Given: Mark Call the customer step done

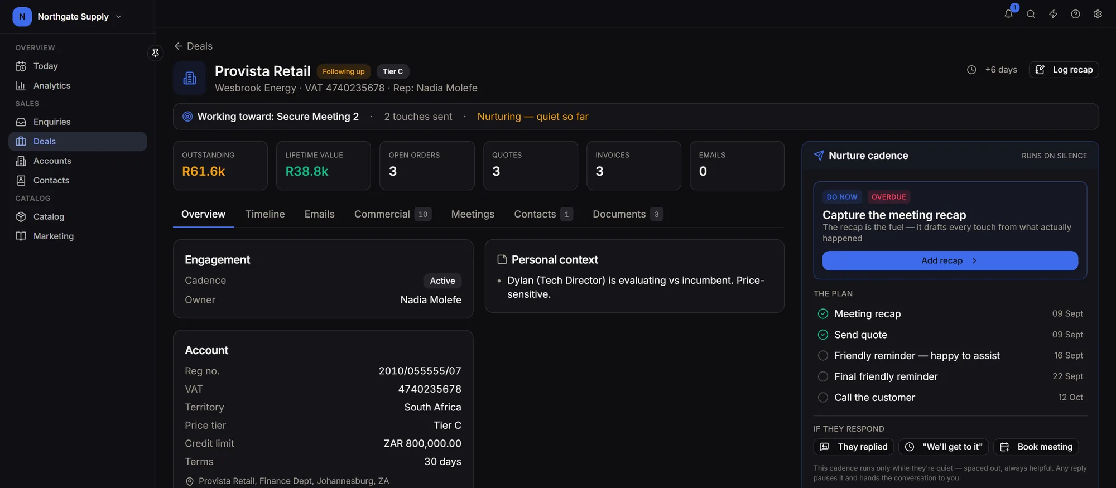Looking at the screenshot, I should [823, 398].
